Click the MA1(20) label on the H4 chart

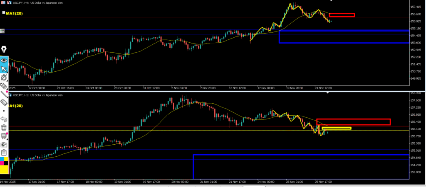pos(15,13)
